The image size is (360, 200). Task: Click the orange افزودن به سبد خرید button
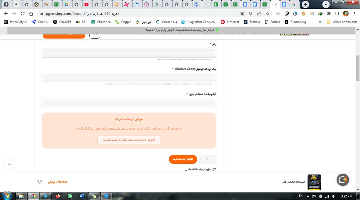[x=183, y=159]
